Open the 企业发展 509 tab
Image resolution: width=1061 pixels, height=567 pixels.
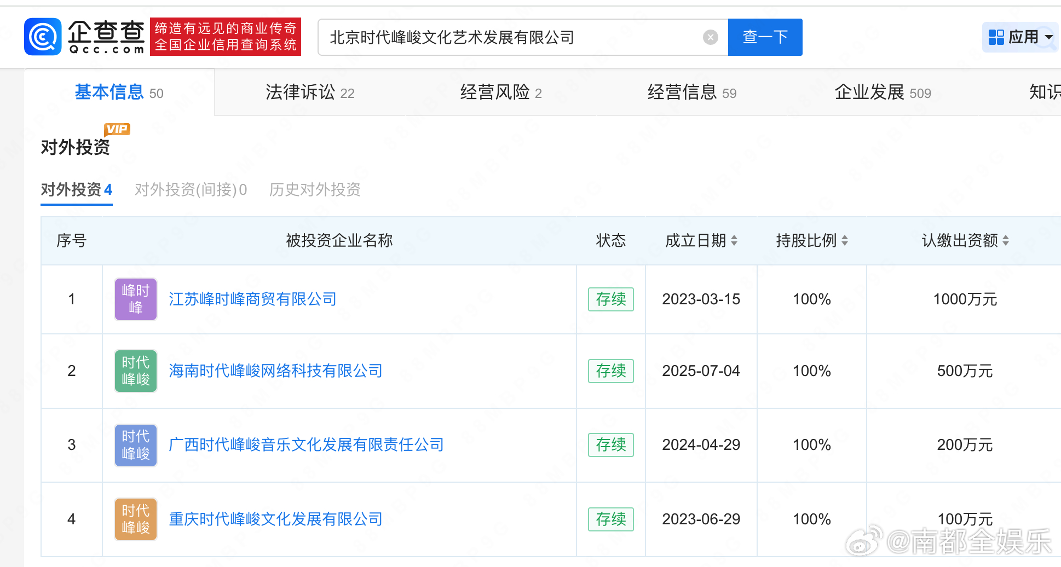pos(883,92)
